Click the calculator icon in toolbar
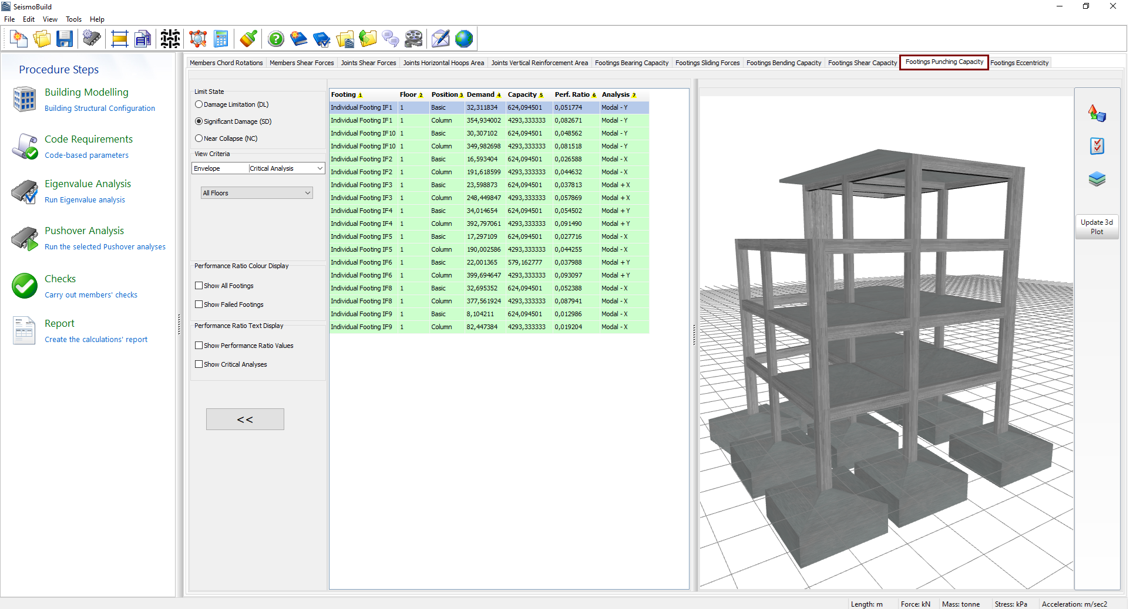The height and width of the screenshot is (609, 1130). (221, 39)
